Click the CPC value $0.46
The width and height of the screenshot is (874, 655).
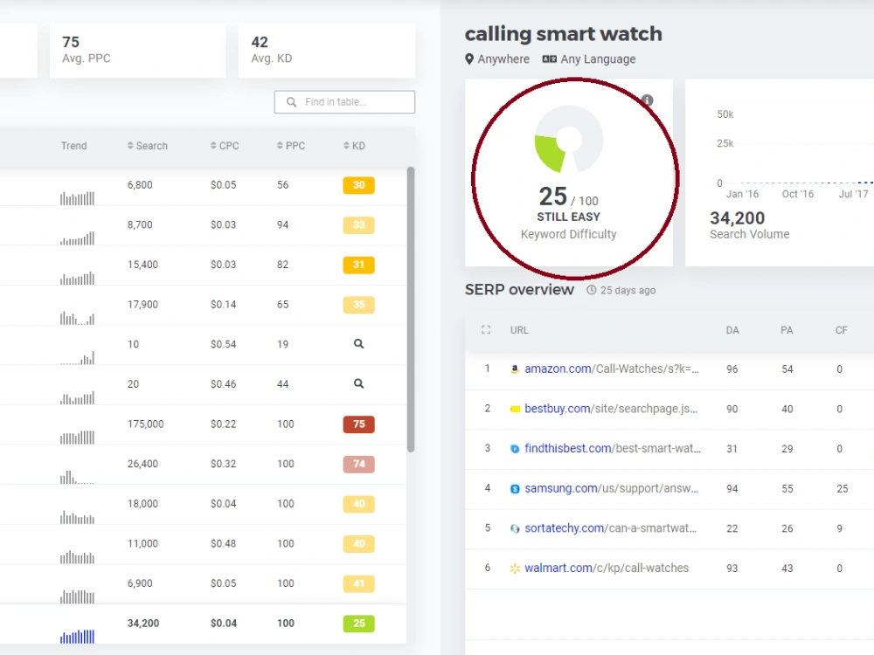(224, 384)
